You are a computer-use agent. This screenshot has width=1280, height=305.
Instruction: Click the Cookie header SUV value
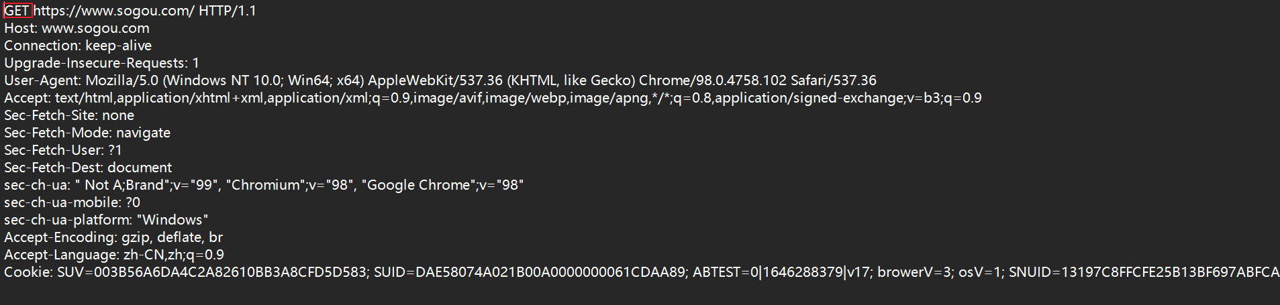click(212, 273)
